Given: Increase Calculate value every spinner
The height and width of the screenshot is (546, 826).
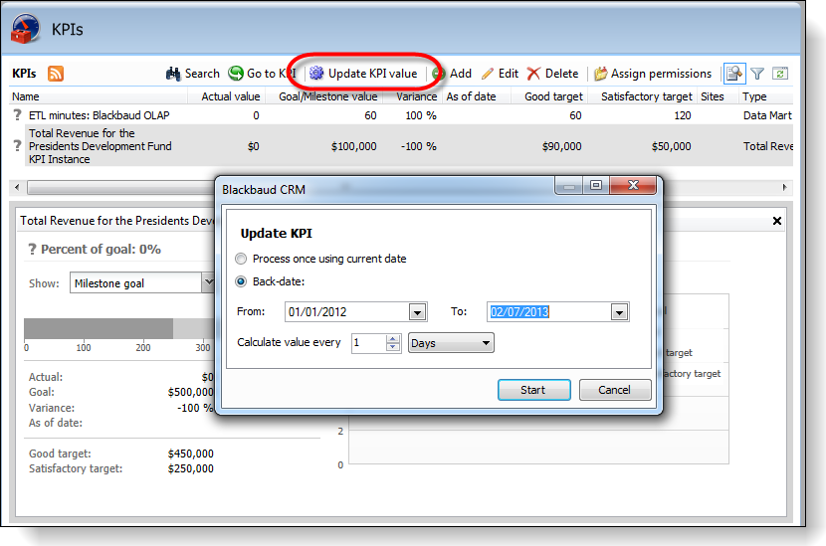Looking at the screenshot, I should (x=393, y=338).
